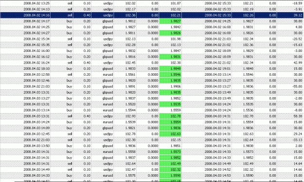
Task: Click the open price 1.5561
Action: point(130,75)
